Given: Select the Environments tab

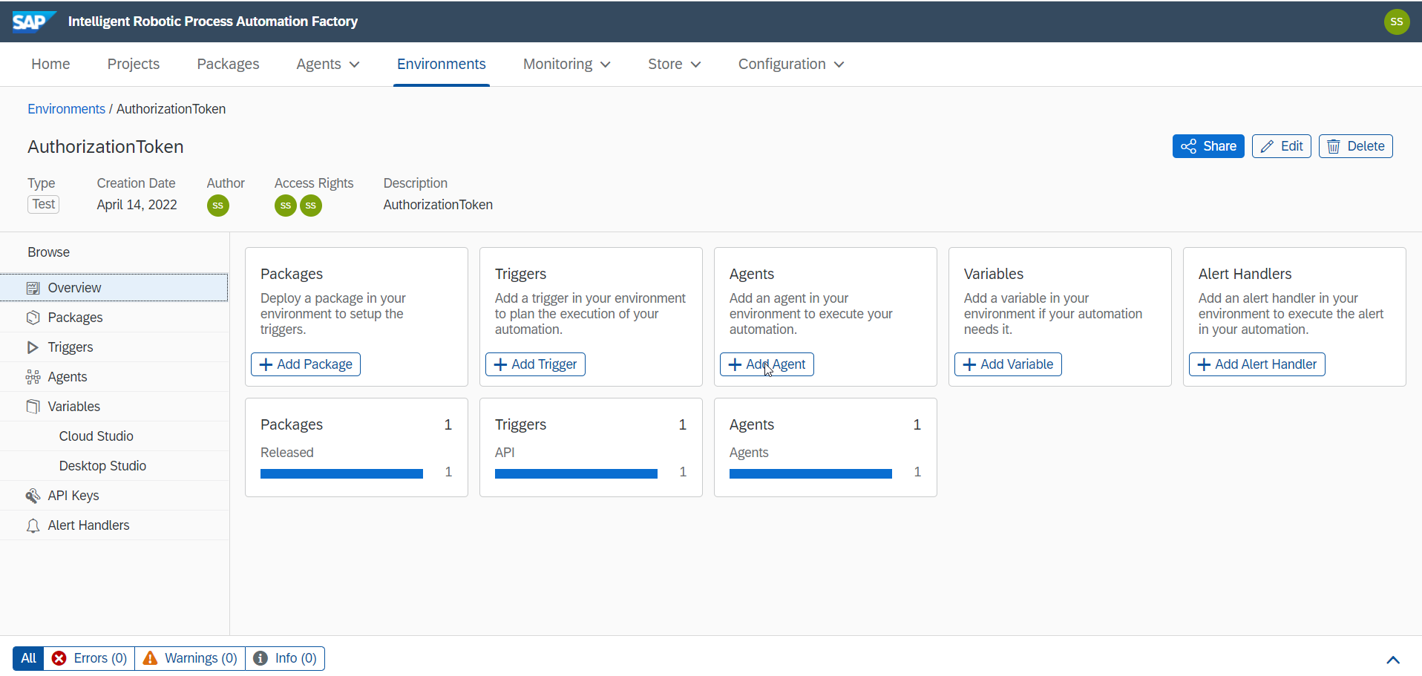Looking at the screenshot, I should coord(442,64).
